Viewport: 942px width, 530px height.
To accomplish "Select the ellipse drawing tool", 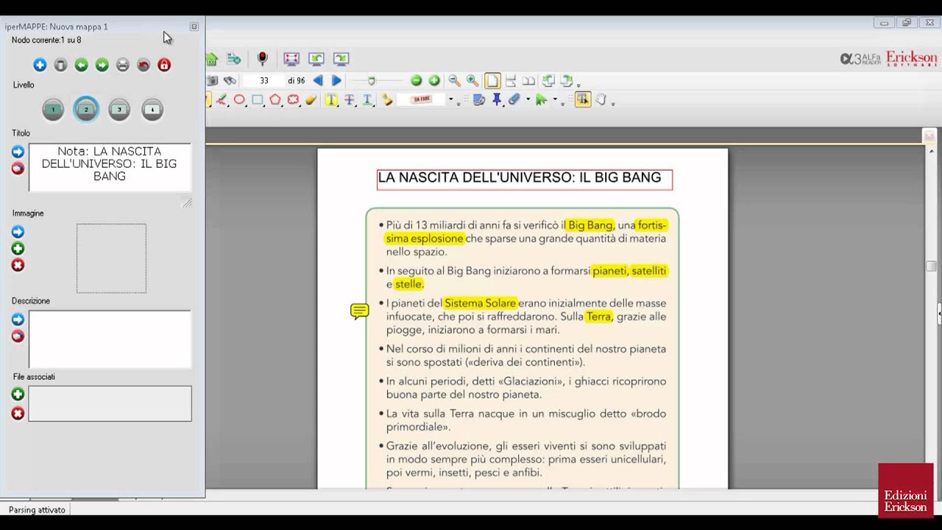I will tap(239, 100).
